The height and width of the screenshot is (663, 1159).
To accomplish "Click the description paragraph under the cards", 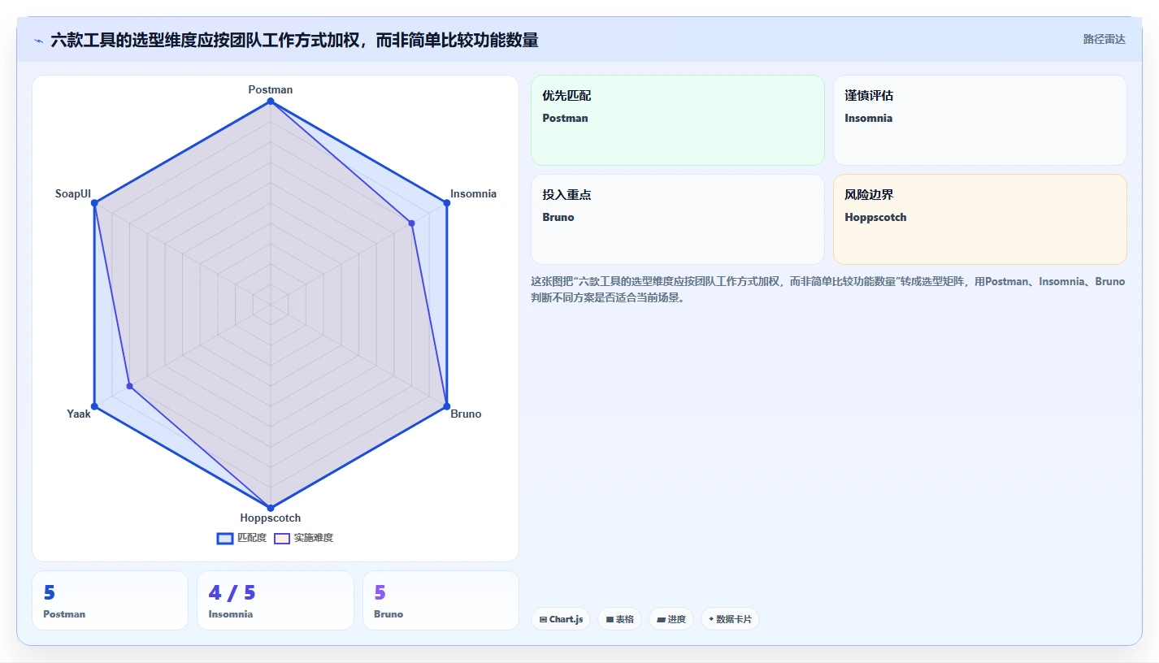I will pyautogui.click(x=828, y=289).
